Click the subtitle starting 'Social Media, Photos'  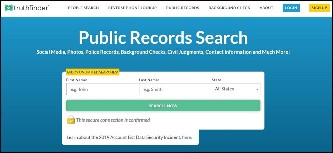(163, 52)
